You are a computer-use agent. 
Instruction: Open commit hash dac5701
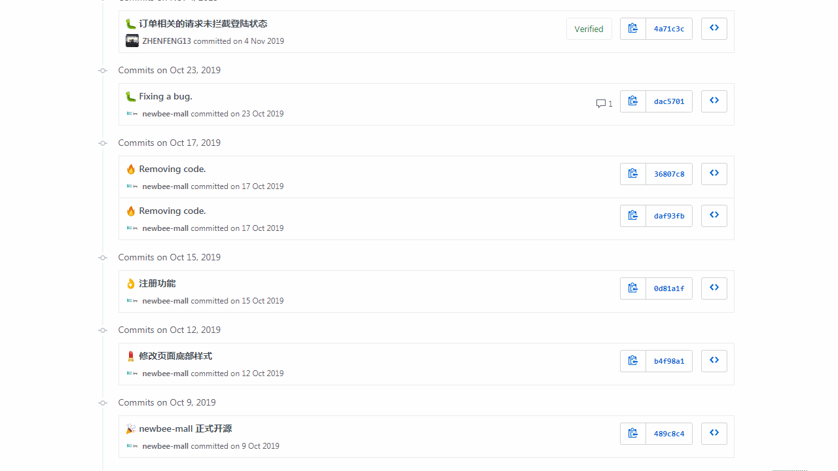pos(669,101)
